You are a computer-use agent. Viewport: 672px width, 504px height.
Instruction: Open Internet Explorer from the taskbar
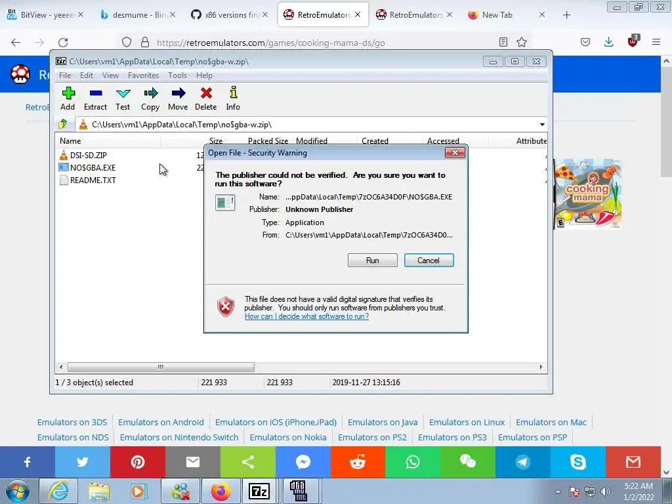click(x=58, y=491)
